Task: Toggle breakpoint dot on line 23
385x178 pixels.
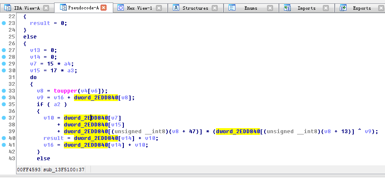Action: [x=4, y=23]
